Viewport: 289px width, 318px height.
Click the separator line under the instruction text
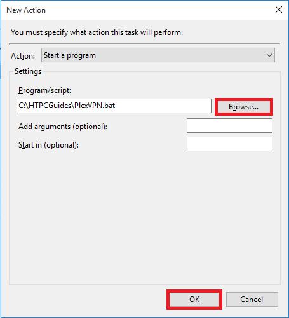[x=145, y=44]
